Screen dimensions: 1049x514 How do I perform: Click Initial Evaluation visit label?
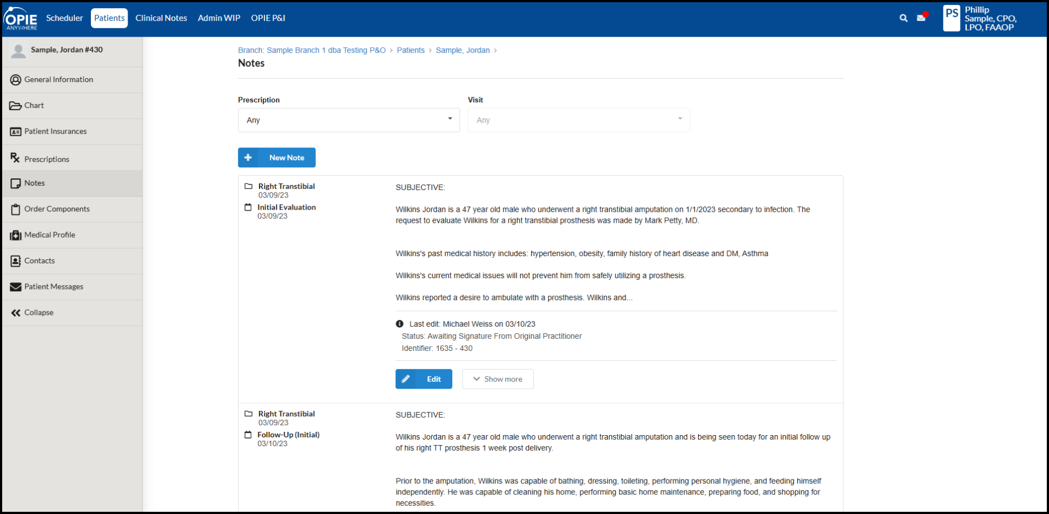pyautogui.click(x=286, y=207)
